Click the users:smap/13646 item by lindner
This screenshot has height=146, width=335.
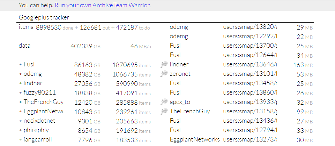[250, 64]
